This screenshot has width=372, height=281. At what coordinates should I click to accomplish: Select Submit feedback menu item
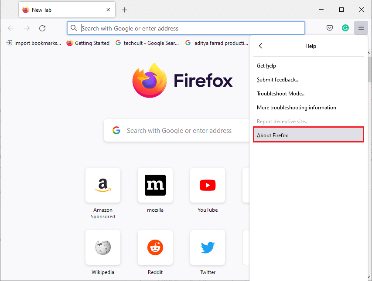308,80
